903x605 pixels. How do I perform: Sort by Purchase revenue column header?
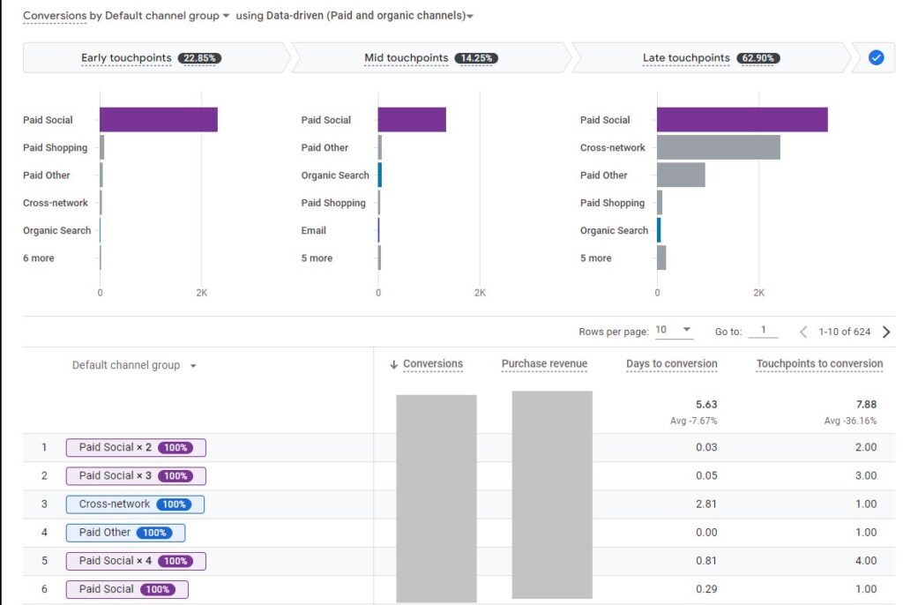544,363
